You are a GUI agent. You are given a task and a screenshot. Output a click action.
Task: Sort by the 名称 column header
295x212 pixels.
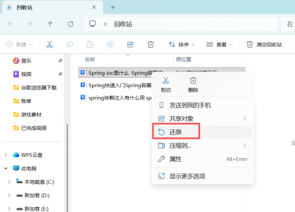90,59
